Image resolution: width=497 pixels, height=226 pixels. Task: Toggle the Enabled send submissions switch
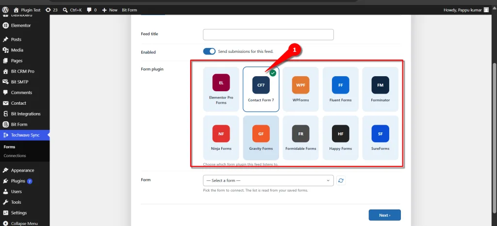[x=209, y=51]
